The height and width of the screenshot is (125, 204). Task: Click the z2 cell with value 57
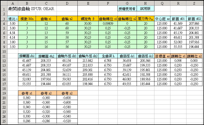pos(67,42)
